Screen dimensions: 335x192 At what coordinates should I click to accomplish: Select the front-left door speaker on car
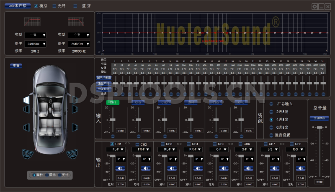coord(26,109)
